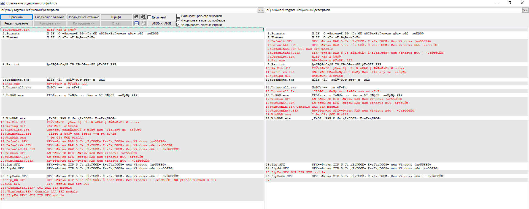Viewport: 529px width, 209px height.
Task: Select line 9:WinRAR.exe in left pane
Action: (x=132, y=118)
